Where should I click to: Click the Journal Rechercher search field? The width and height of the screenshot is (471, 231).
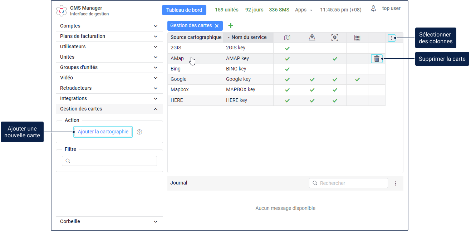pyautogui.click(x=352, y=183)
